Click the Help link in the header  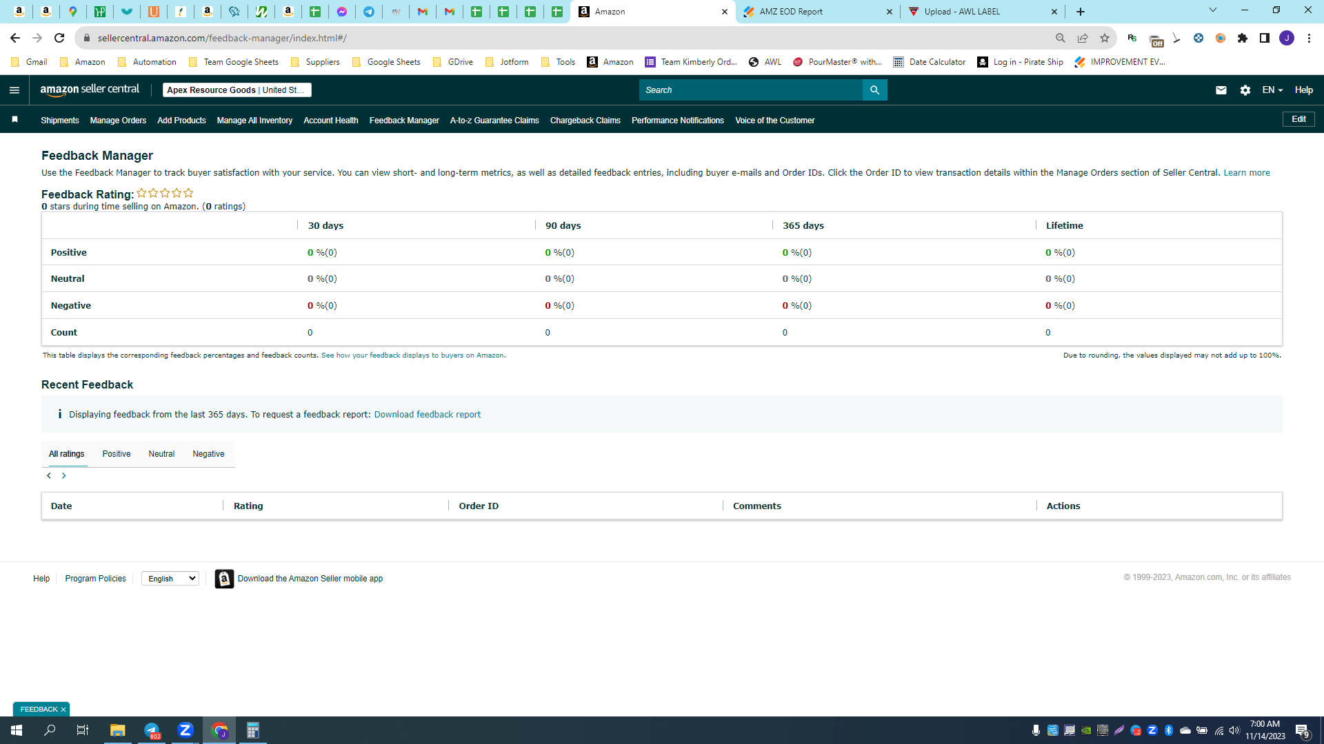(1304, 90)
